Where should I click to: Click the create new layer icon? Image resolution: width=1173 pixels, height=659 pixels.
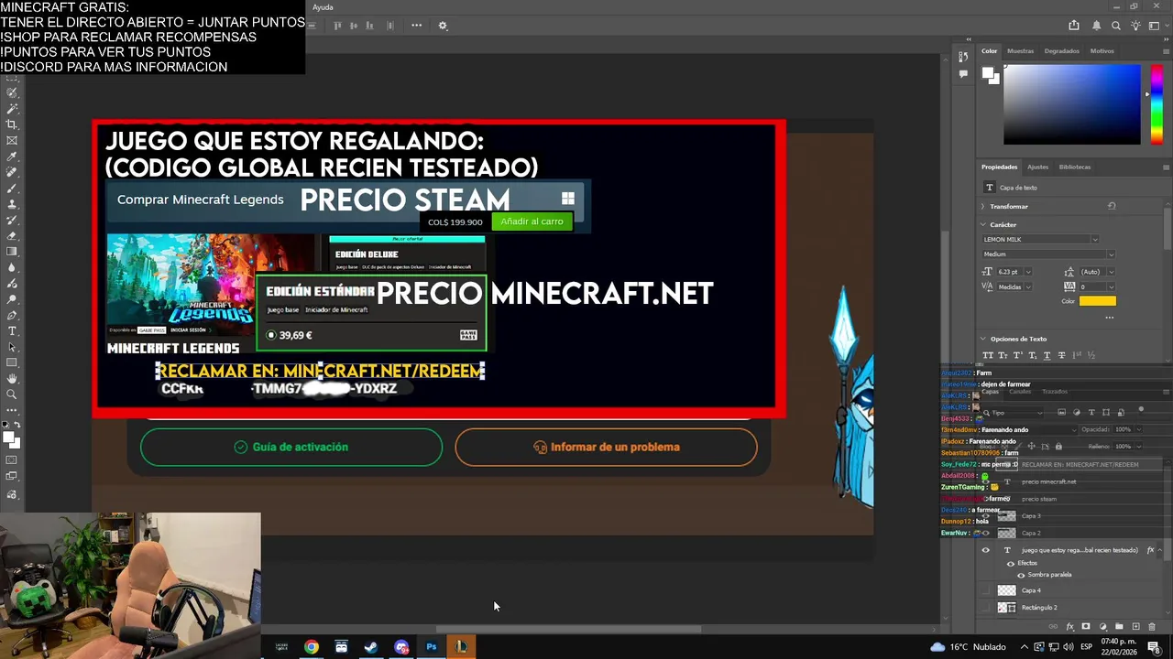(1135, 627)
